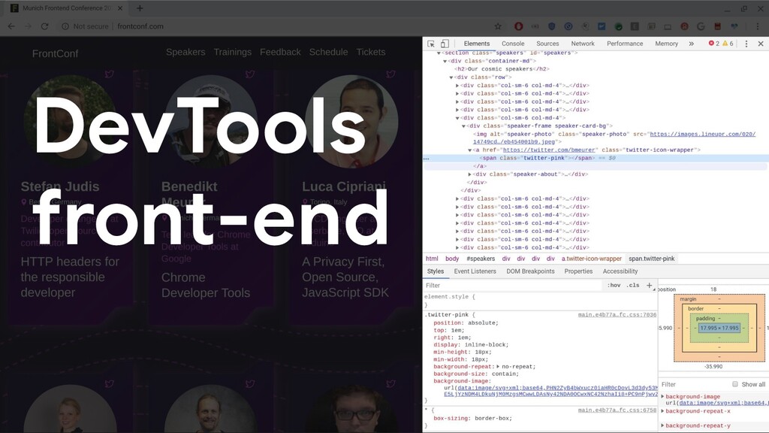Select a.twitter-icon-wrapper in the breadcrumb

pyautogui.click(x=592, y=259)
